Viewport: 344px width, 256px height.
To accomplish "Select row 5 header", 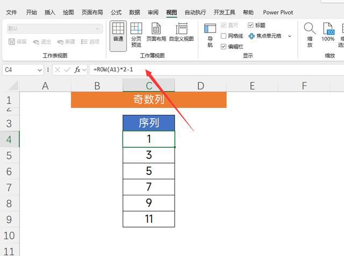I will tap(9, 155).
